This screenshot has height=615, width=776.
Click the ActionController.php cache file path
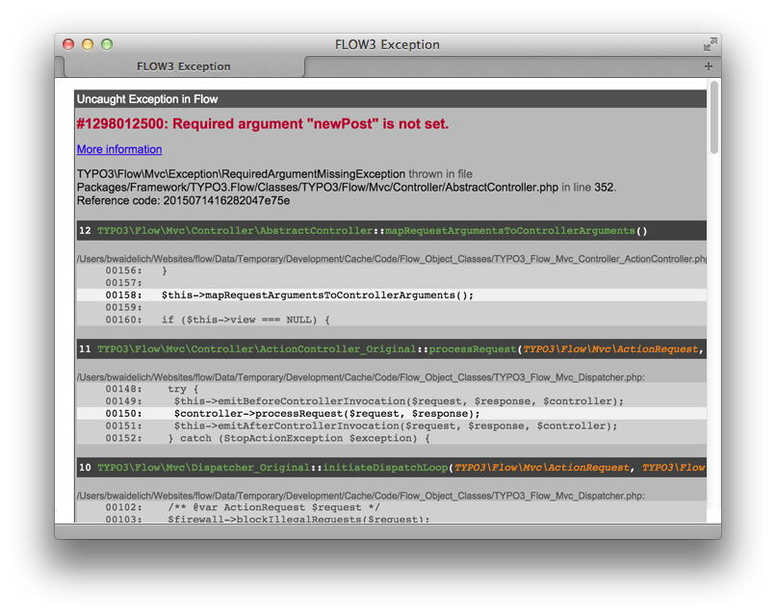click(x=392, y=259)
